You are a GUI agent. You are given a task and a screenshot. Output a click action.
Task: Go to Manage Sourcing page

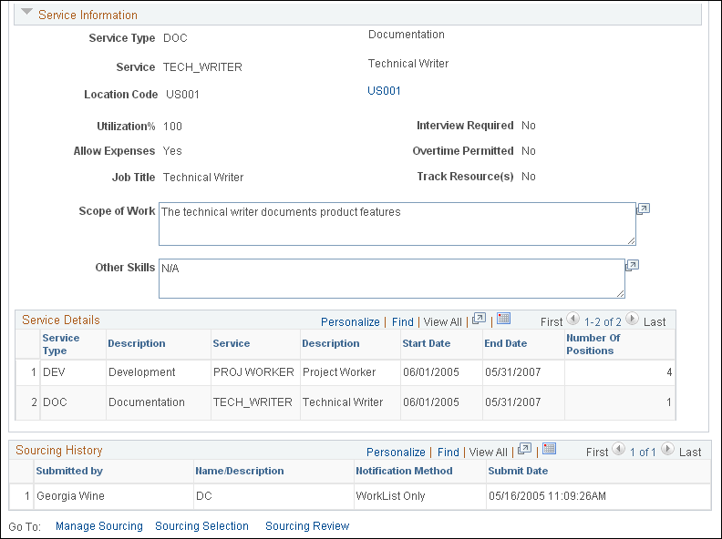pos(99,525)
